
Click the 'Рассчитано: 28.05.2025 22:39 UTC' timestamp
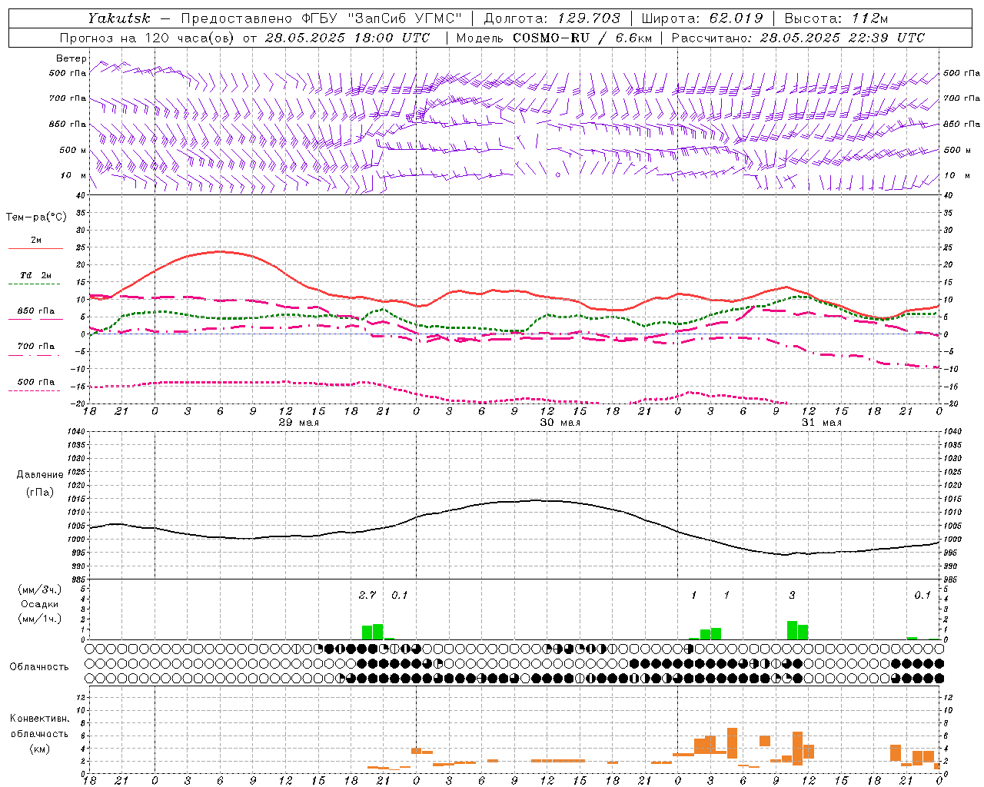(x=798, y=37)
